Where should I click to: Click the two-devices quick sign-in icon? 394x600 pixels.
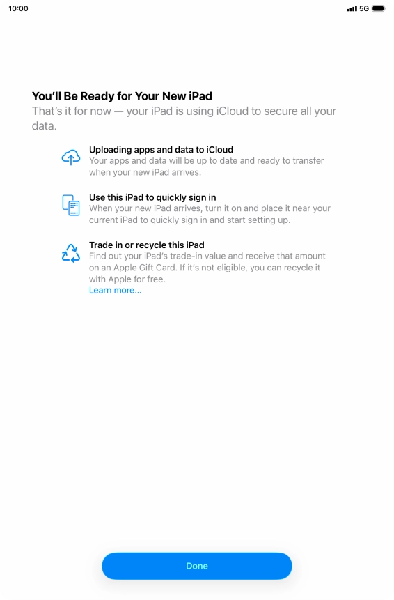tap(71, 205)
